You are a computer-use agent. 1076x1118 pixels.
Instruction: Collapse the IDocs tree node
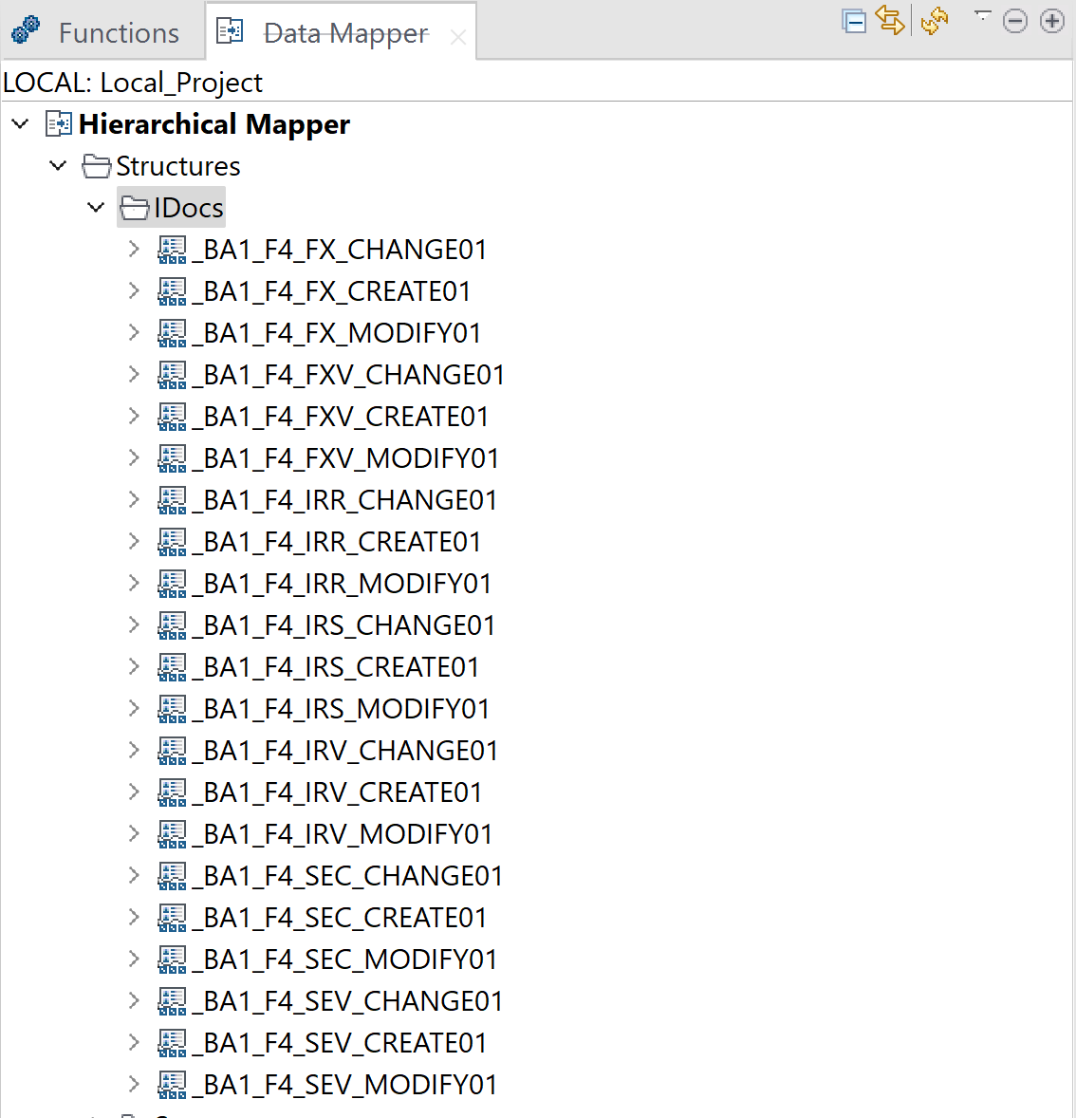click(x=95, y=207)
